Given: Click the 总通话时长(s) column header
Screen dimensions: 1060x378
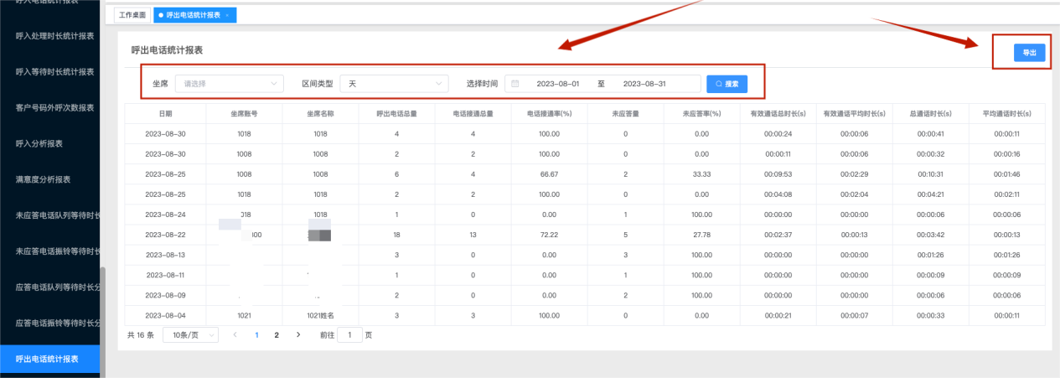Looking at the screenshot, I should click(x=929, y=113).
